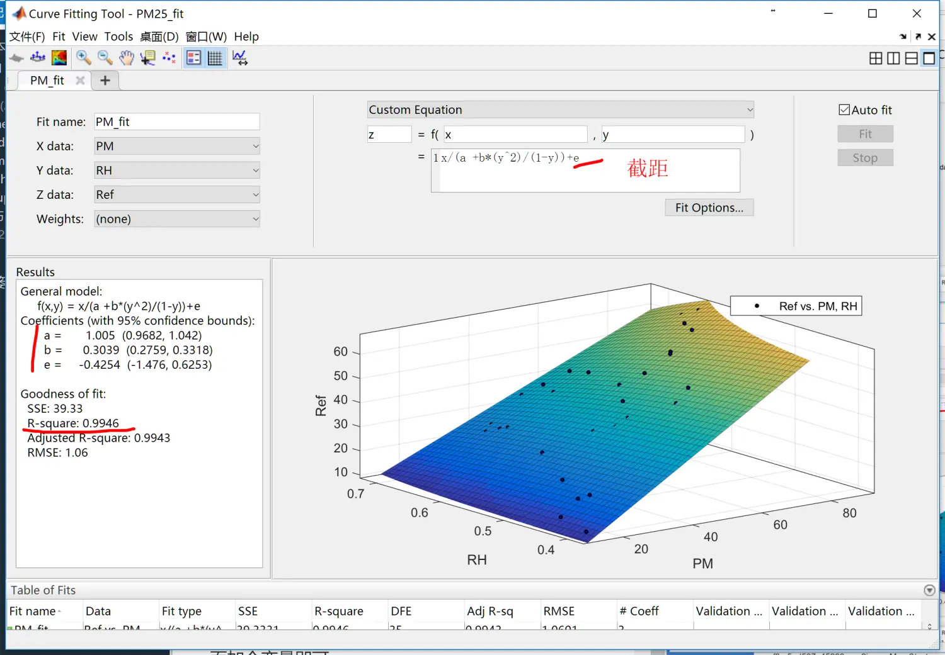Sort table by R-square column header
Image resolution: width=945 pixels, height=655 pixels.
[348, 611]
